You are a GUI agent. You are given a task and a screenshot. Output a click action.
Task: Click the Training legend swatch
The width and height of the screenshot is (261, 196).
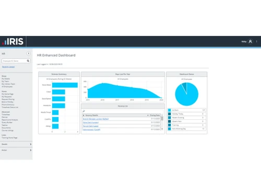tap(169, 125)
